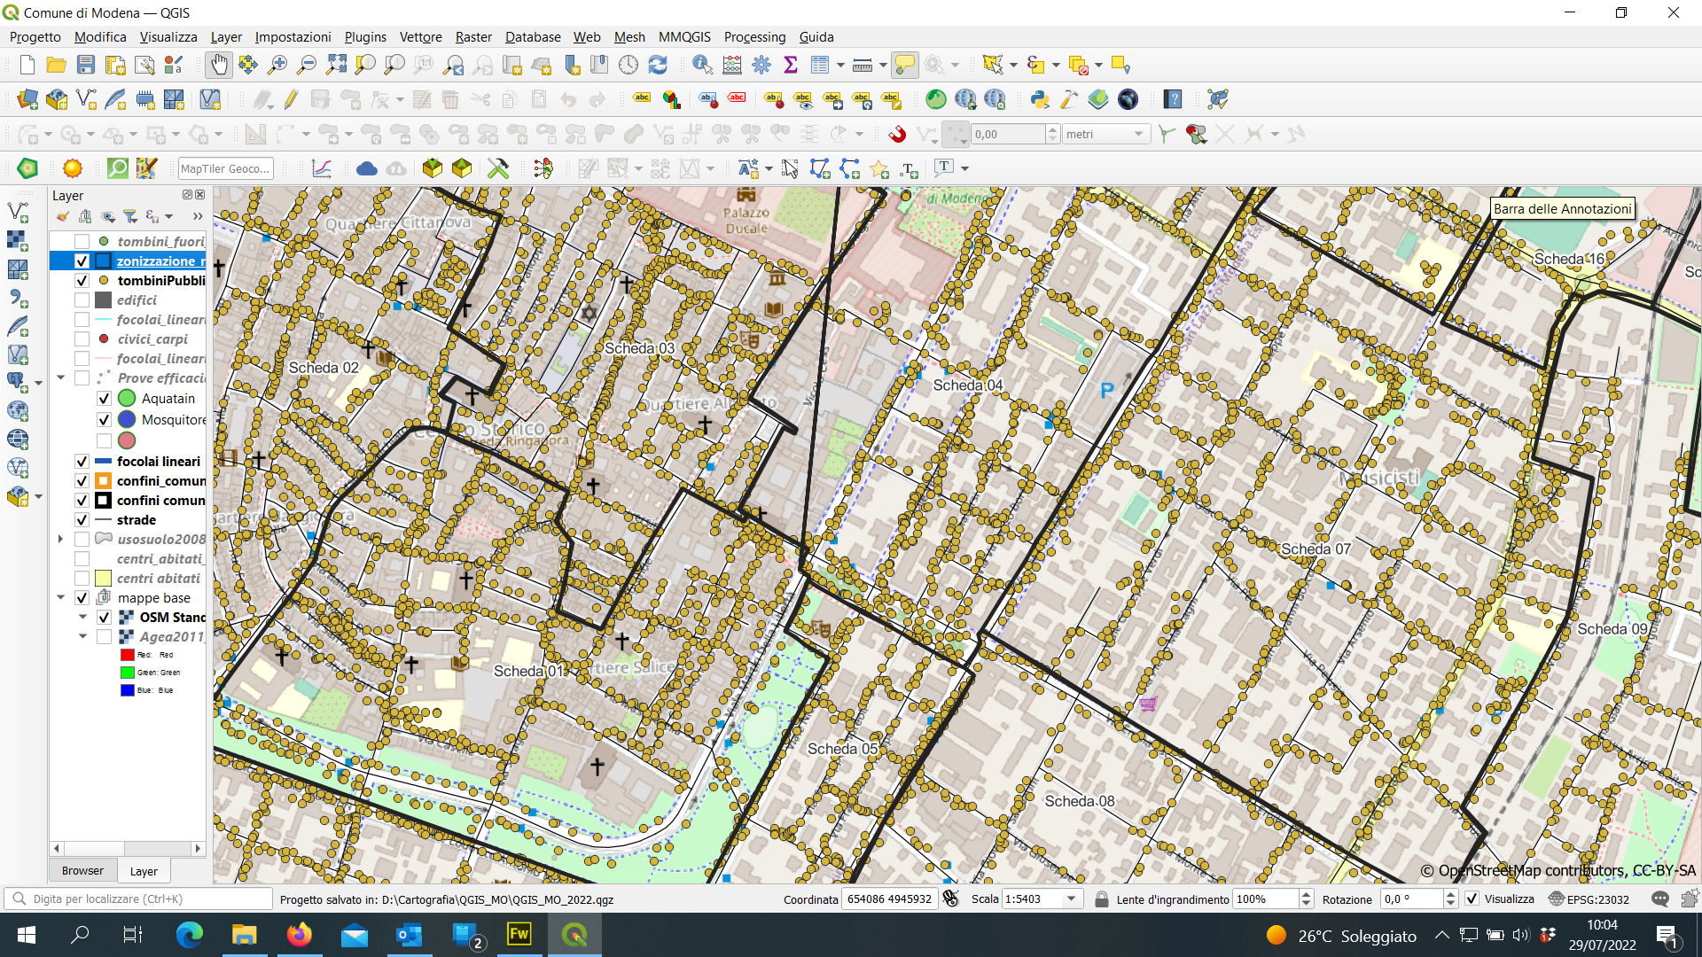The image size is (1702, 957).
Task: Open the Text Annotation dropdown arrow
Action: (964, 168)
